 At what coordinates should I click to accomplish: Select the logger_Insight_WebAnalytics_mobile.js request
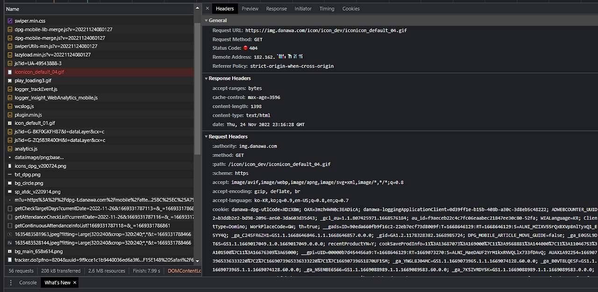(x=99, y=97)
